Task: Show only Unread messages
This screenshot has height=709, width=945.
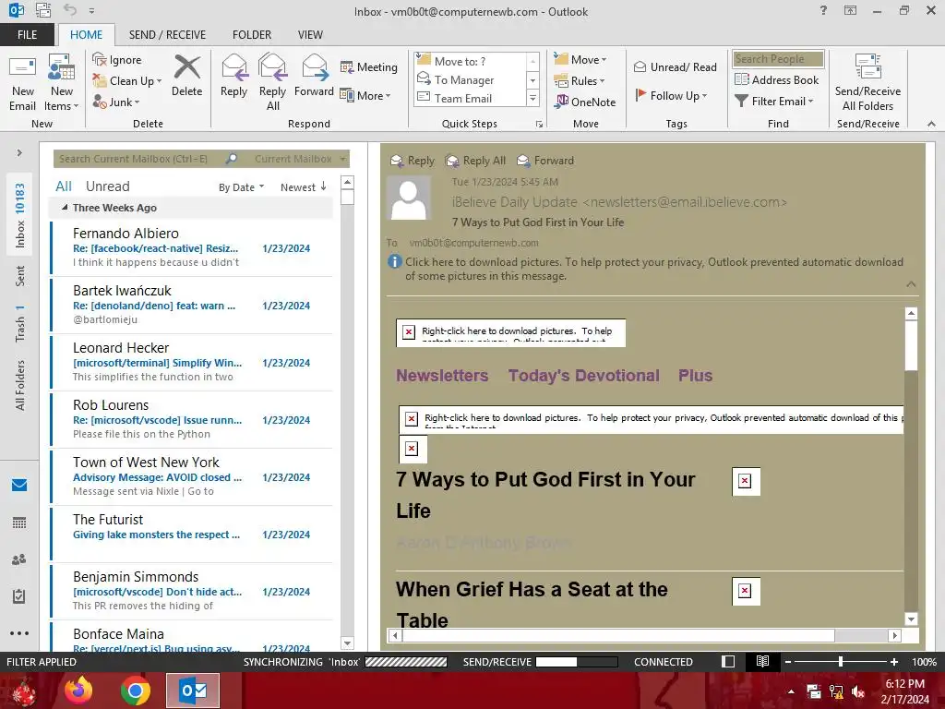Action: [107, 186]
